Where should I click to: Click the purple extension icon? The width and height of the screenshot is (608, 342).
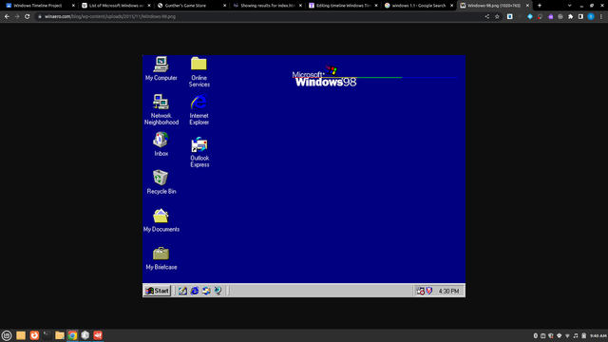(x=550, y=17)
